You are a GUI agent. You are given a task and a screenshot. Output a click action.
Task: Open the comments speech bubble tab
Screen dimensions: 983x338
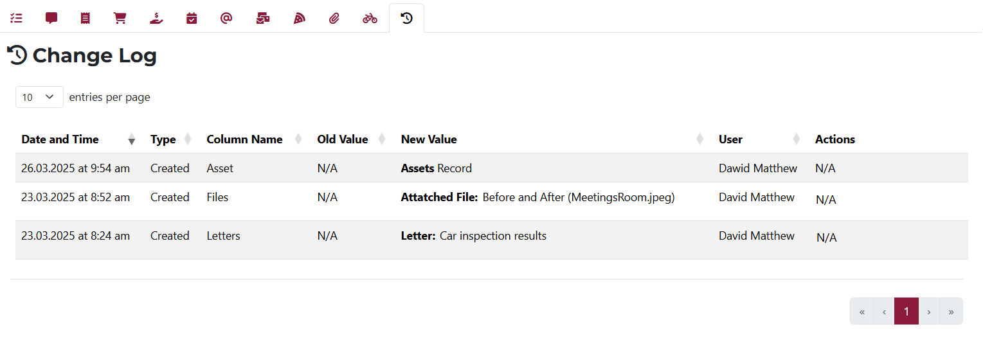point(51,18)
